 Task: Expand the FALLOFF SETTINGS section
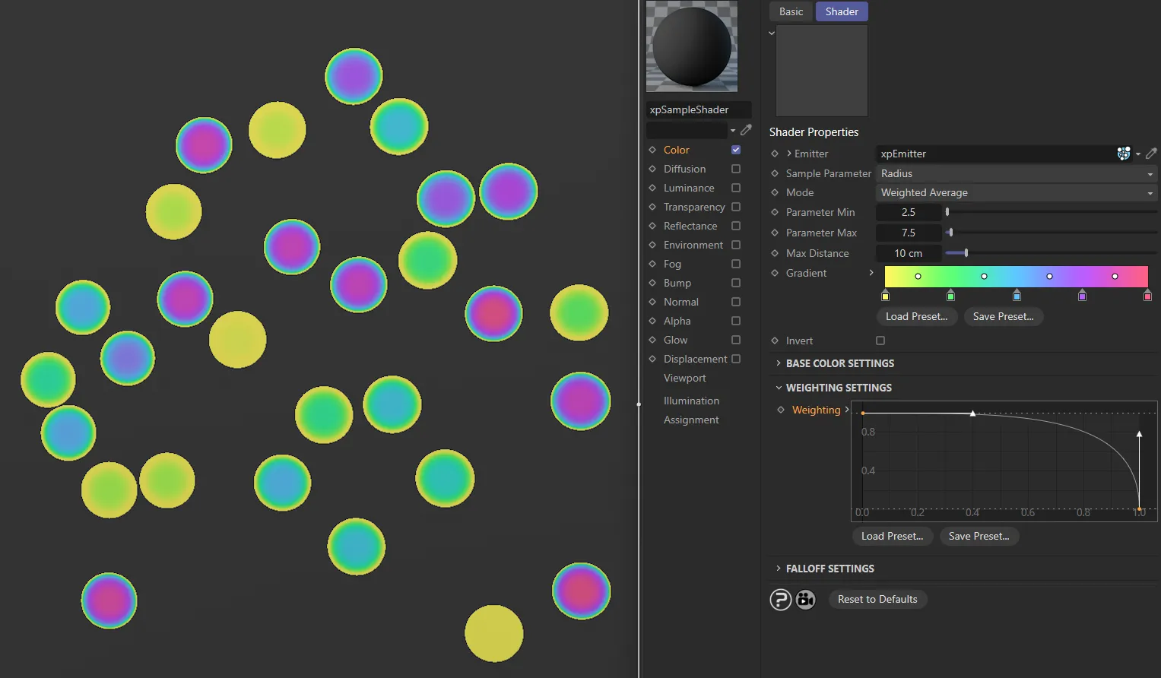point(830,569)
